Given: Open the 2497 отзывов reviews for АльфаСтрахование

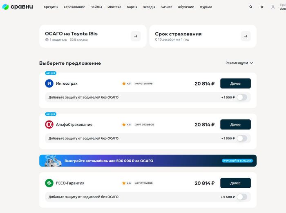Looking at the screenshot, I should tap(145, 125).
